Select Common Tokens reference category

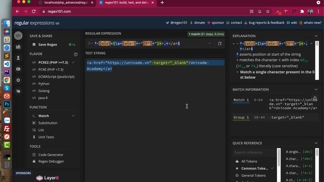tap(255, 168)
